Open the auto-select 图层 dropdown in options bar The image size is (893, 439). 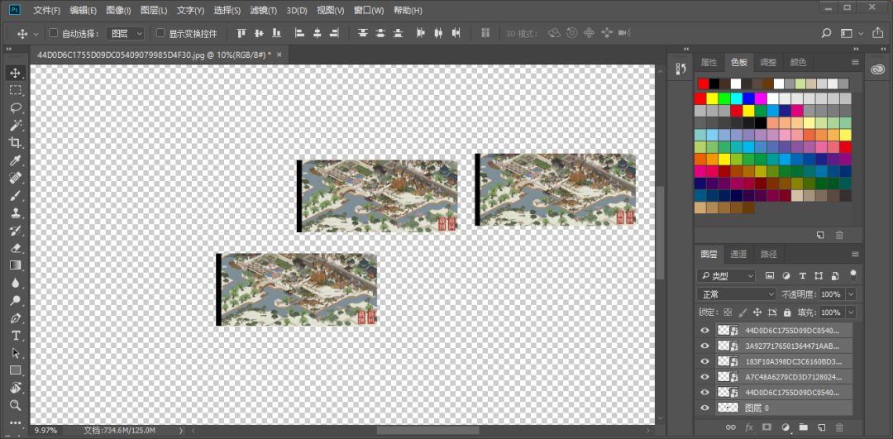pos(126,34)
